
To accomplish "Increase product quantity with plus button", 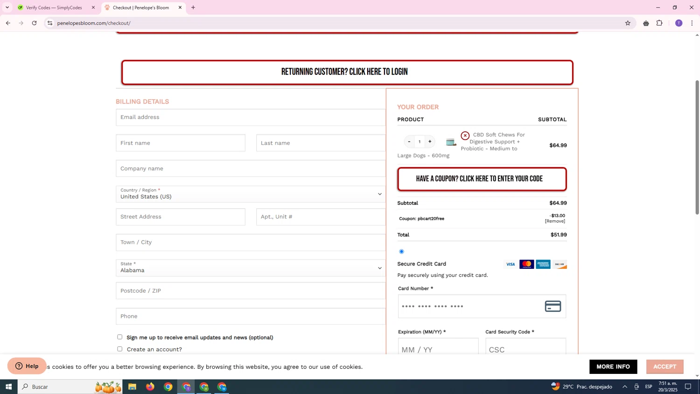I will [x=430, y=141].
